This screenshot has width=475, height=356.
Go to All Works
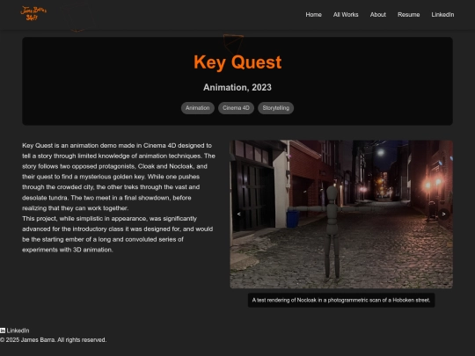(346, 15)
